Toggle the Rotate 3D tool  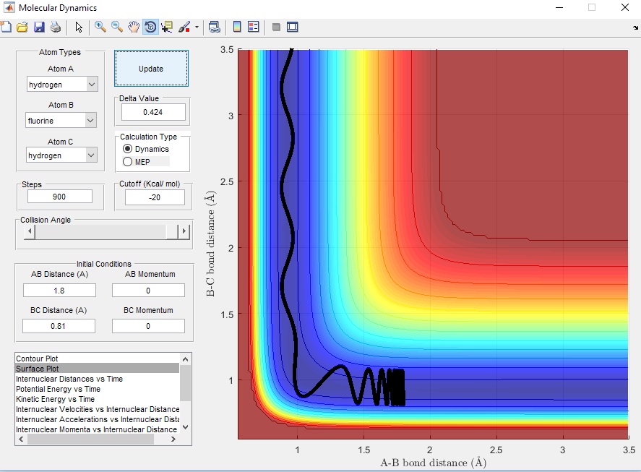click(150, 27)
